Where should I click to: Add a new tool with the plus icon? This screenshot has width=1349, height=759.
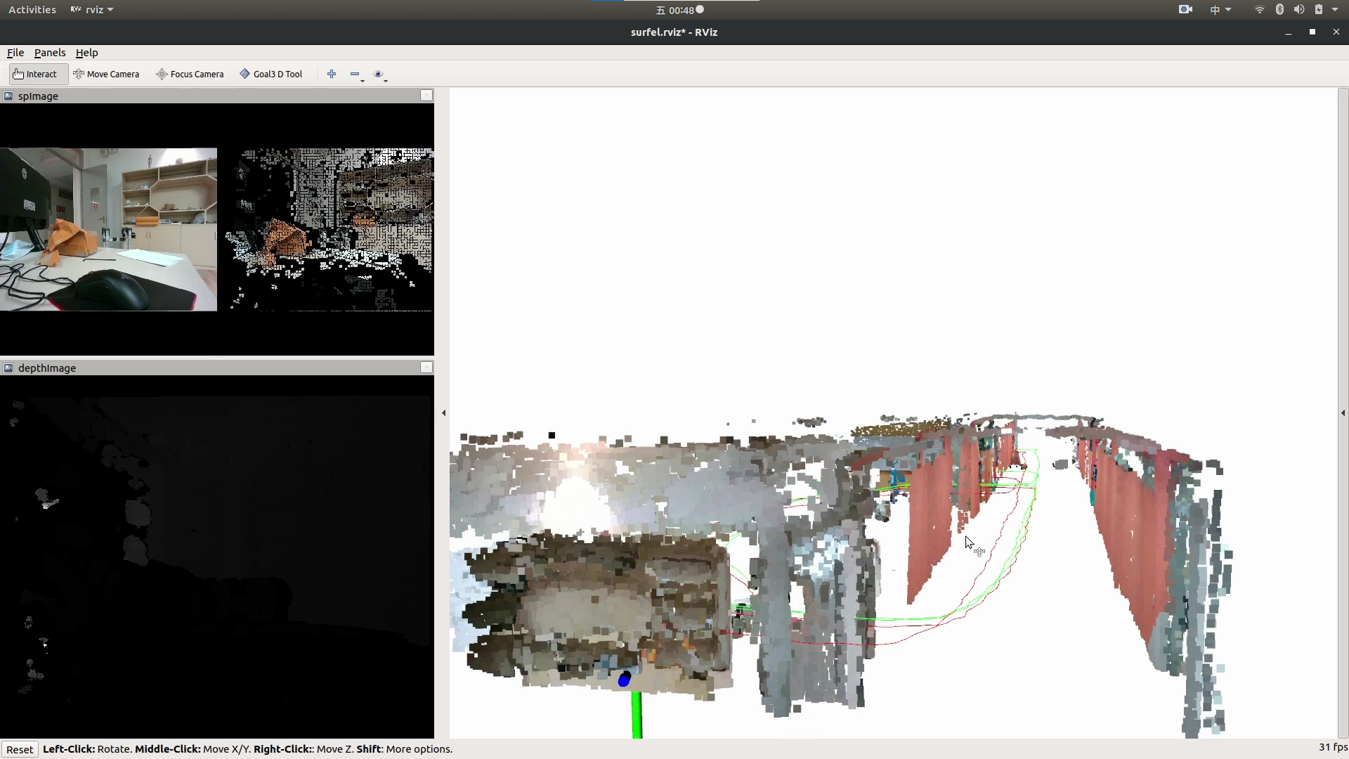(x=331, y=73)
